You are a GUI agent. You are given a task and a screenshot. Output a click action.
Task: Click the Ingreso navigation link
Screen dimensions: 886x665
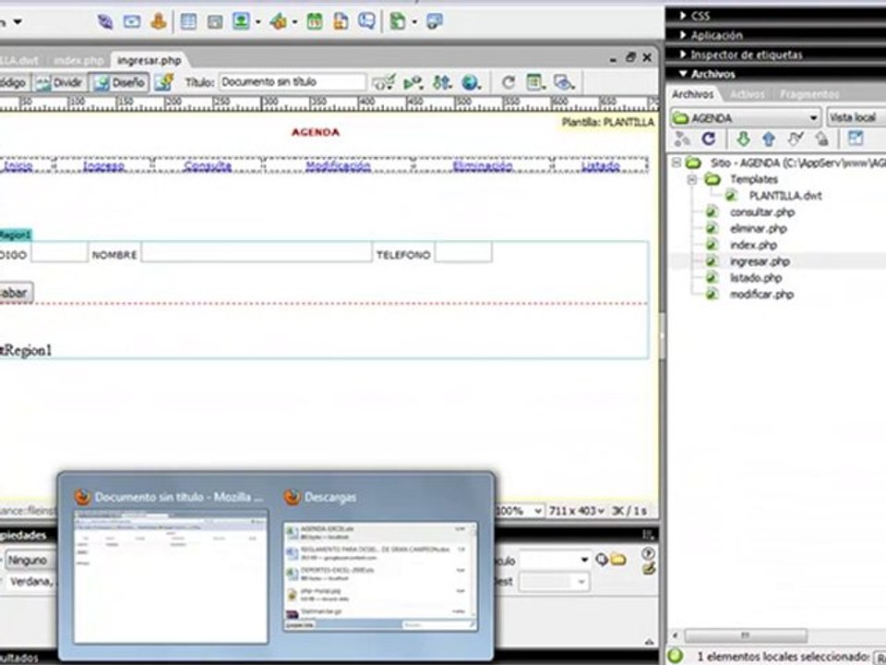(x=103, y=165)
